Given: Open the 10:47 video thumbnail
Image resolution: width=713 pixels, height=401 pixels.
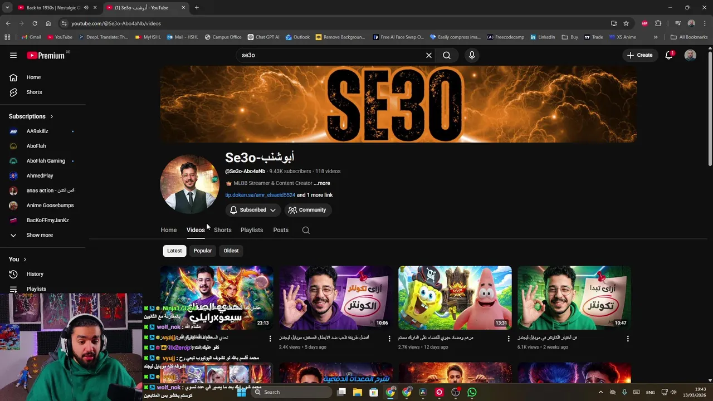Looking at the screenshot, I should click(x=574, y=298).
